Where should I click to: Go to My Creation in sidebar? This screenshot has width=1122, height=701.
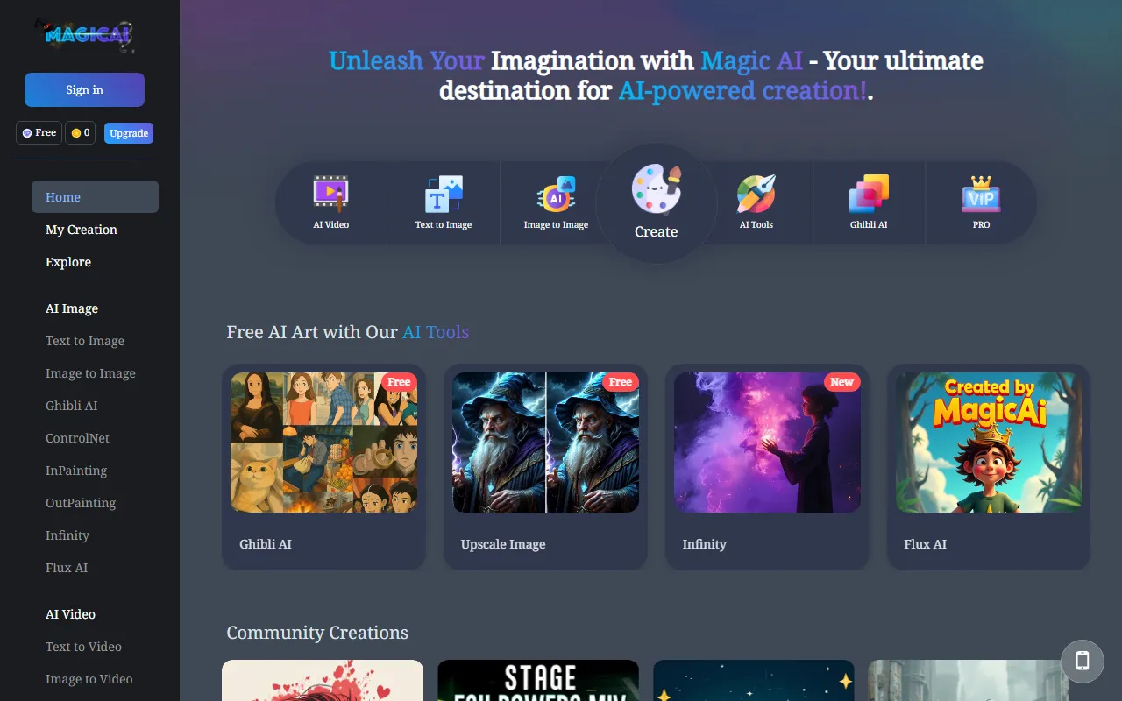tap(82, 230)
